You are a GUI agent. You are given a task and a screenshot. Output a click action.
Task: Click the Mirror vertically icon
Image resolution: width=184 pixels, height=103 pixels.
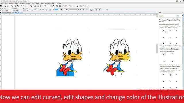(46, 9)
